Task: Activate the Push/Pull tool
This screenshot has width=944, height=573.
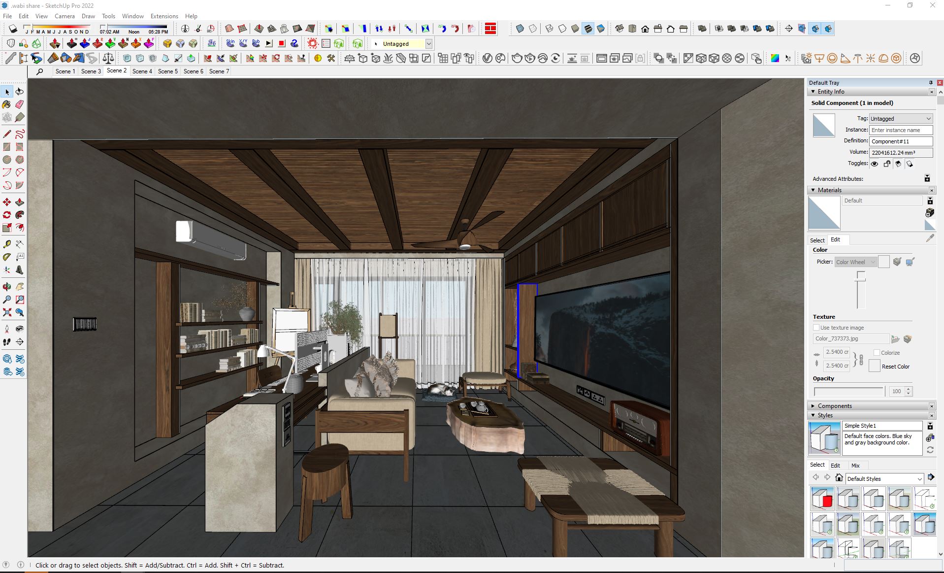Action: point(20,202)
